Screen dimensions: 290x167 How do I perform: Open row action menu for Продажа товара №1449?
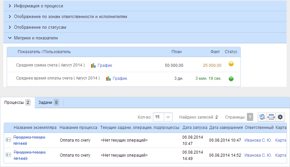click(x=8, y=155)
